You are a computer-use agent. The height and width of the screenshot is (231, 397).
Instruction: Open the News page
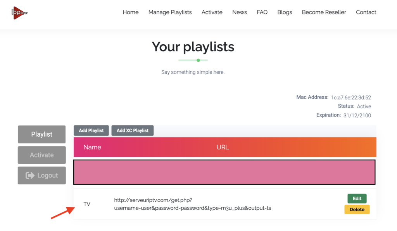[240, 12]
